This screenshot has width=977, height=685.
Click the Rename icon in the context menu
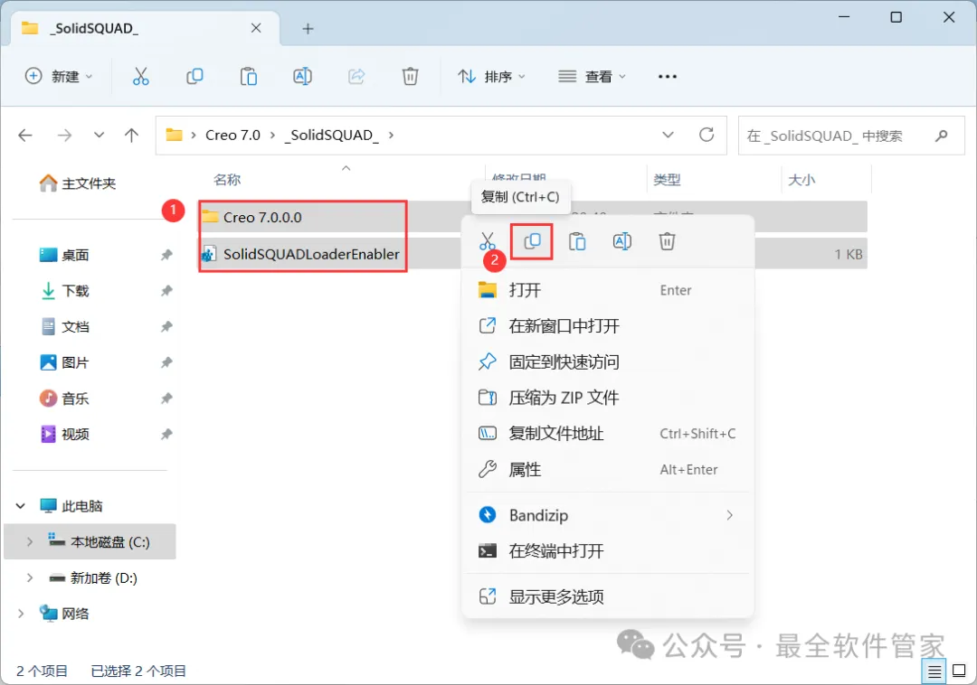(621, 240)
